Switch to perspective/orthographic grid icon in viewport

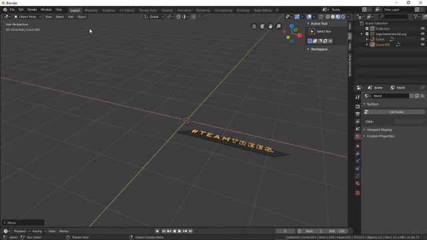254,27
